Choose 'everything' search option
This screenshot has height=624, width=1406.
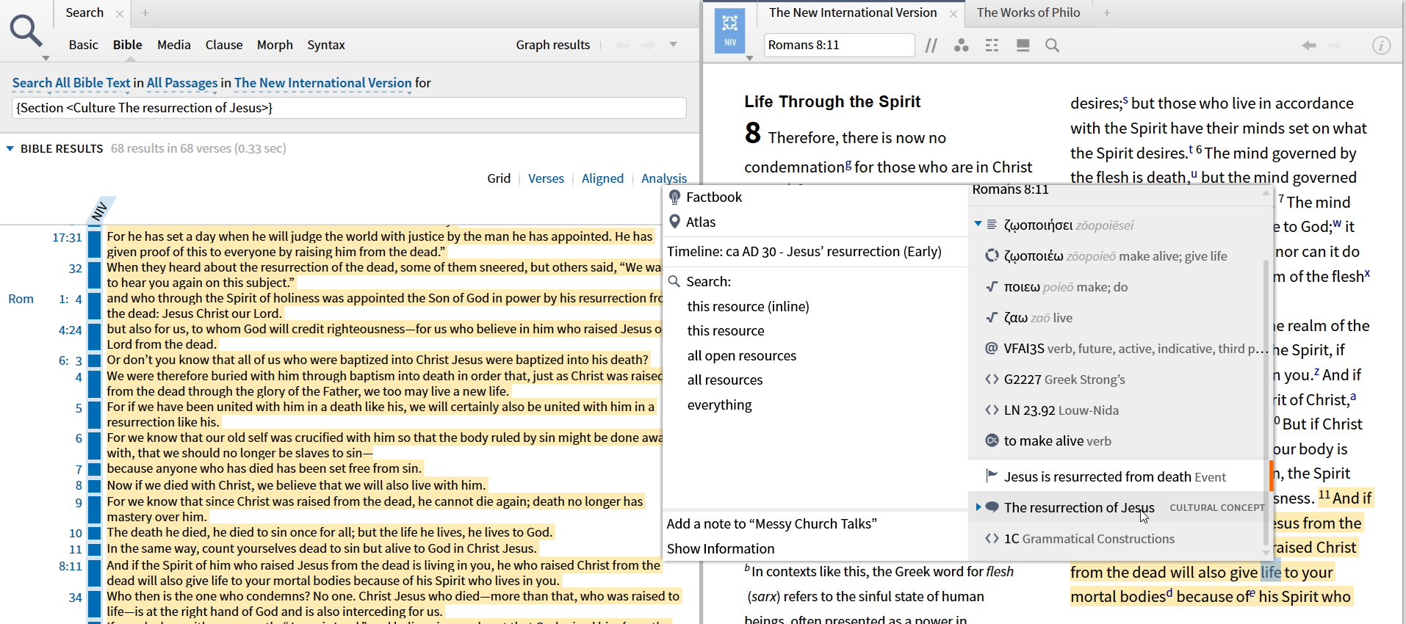(720, 404)
